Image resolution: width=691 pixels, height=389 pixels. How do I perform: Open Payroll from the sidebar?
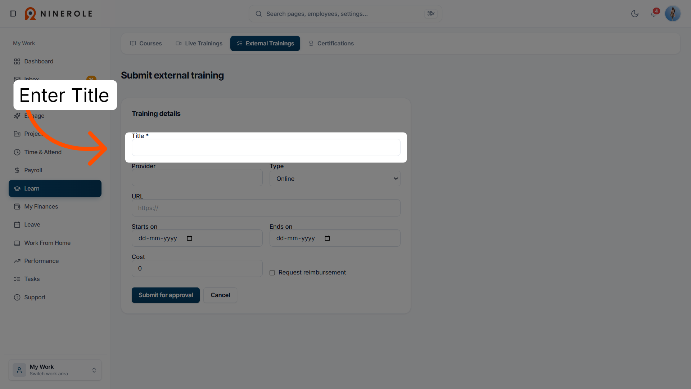[x=55, y=170]
